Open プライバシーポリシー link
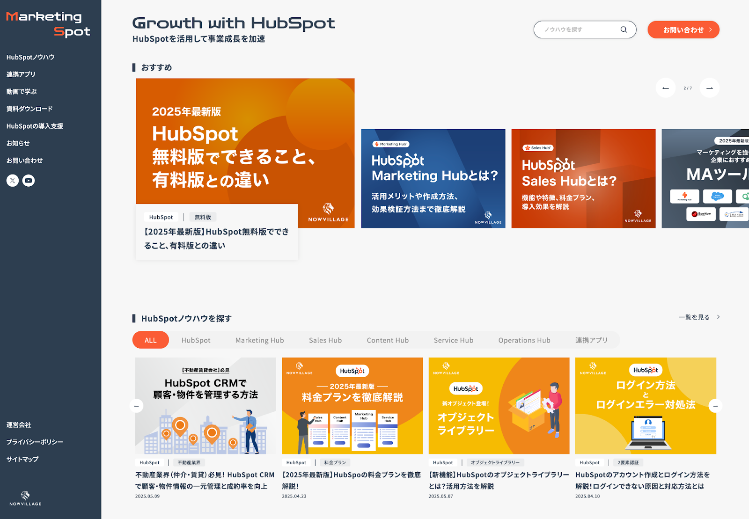Screen dimensions: 749x519 click(x=35, y=442)
